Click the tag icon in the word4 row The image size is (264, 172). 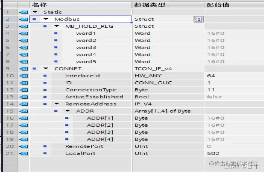(24, 55)
